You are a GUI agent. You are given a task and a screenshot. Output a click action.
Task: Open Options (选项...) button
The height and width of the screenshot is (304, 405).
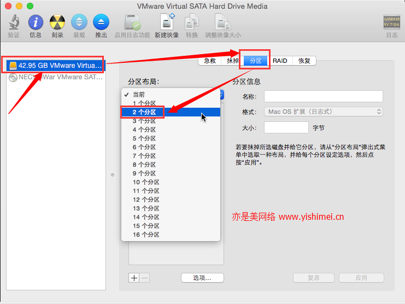[202, 278]
